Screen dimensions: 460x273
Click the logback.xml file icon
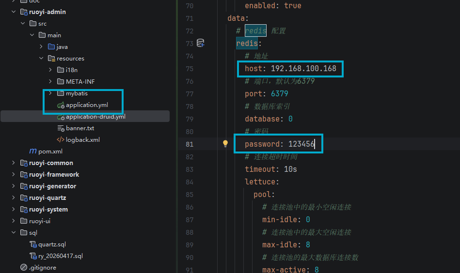point(61,140)
